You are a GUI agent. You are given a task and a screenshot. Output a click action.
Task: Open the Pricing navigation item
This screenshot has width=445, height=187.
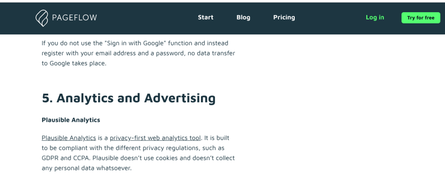pyautogui.click(x=284, y=17)
